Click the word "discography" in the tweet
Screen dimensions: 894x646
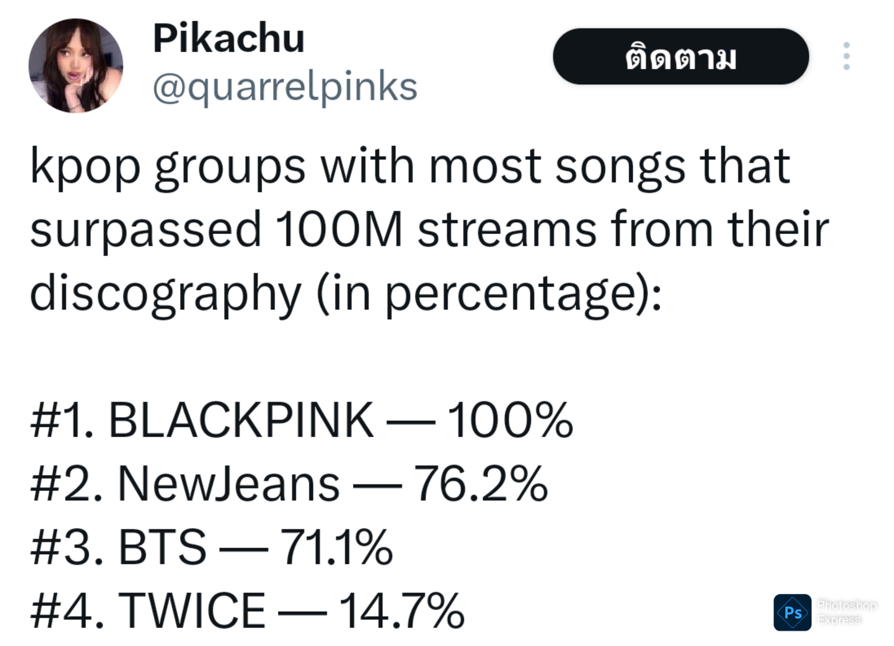click(165, 294)
